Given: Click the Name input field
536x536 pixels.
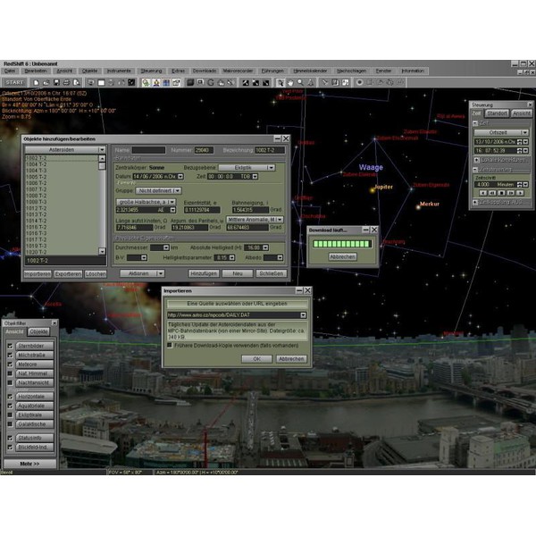Looking at the screenshot, I should 148,150.
